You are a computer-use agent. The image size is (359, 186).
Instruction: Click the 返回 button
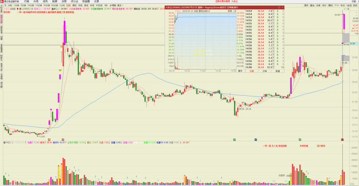pyautogui.click(x=355, y=6)
